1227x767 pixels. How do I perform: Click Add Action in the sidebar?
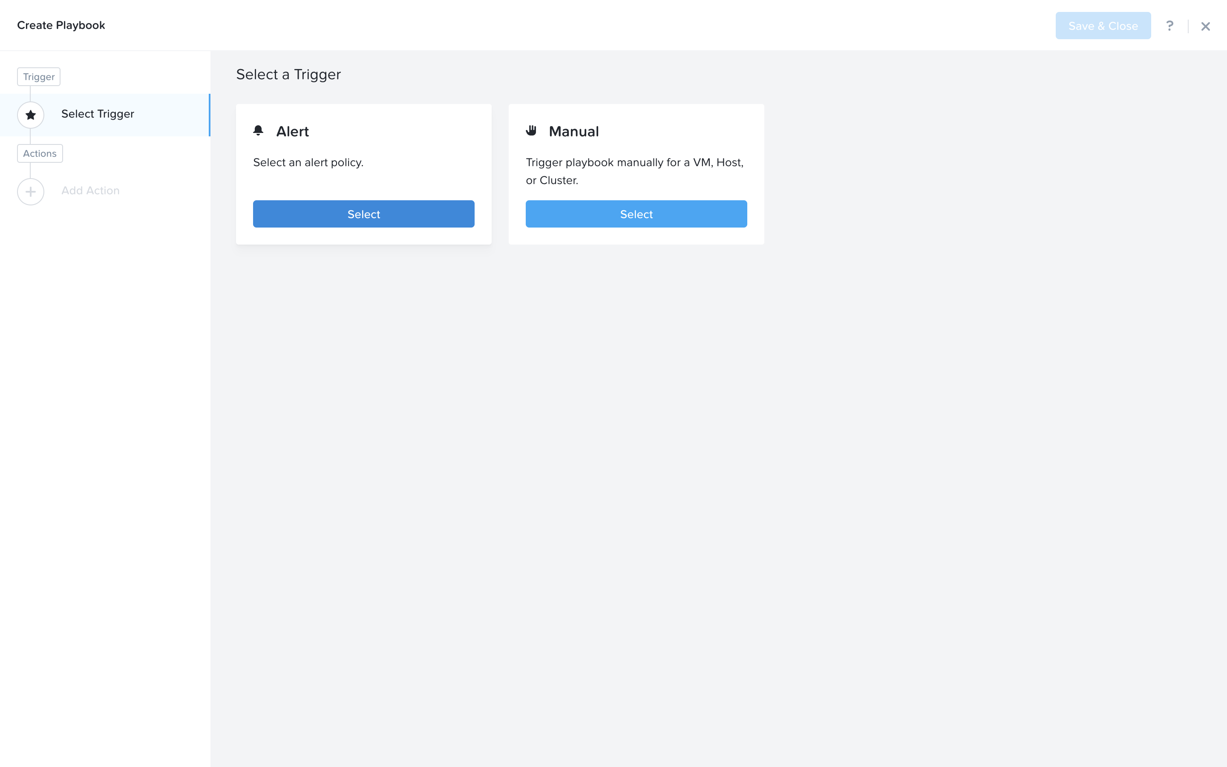[x=90, y=191]
